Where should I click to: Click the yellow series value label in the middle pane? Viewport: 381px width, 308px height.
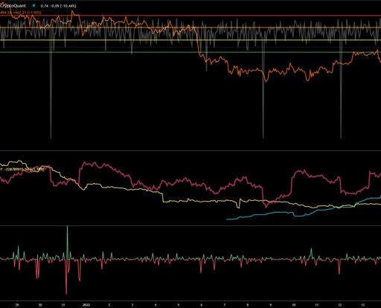tap(22, 170)
